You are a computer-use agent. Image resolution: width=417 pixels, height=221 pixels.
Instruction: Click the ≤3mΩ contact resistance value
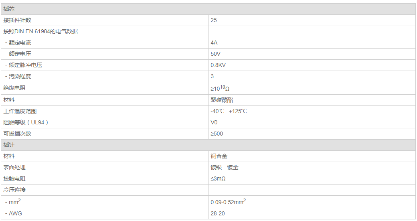(218, 178)
